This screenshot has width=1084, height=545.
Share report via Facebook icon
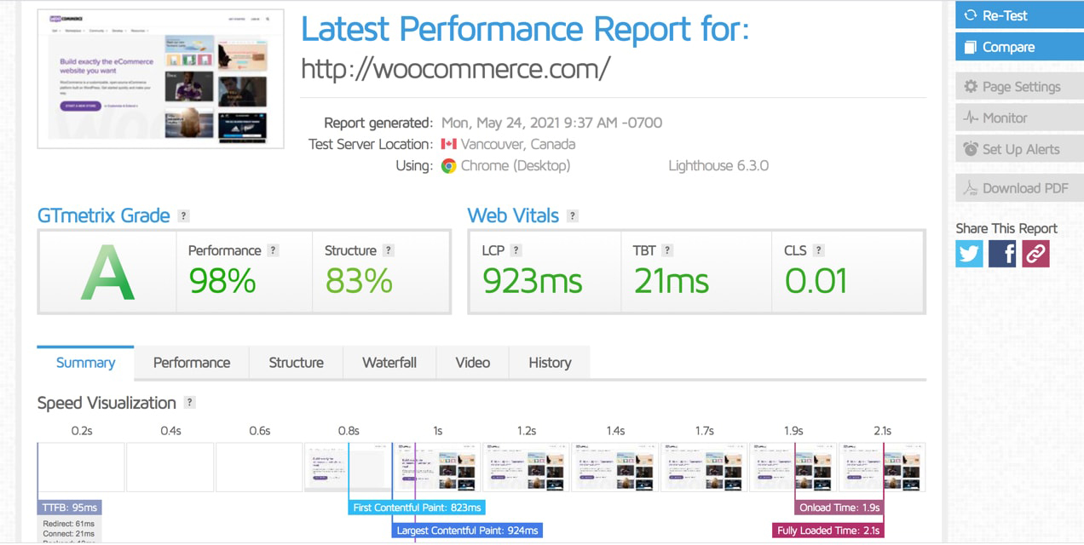pos(1002,254)
